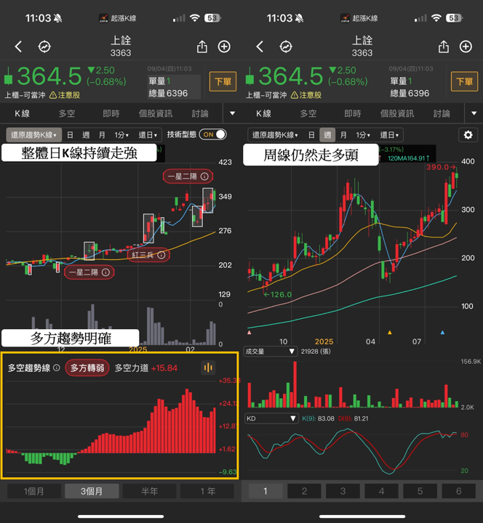Tap 注意股 warning icon in right screen

(x=295, y=95)
